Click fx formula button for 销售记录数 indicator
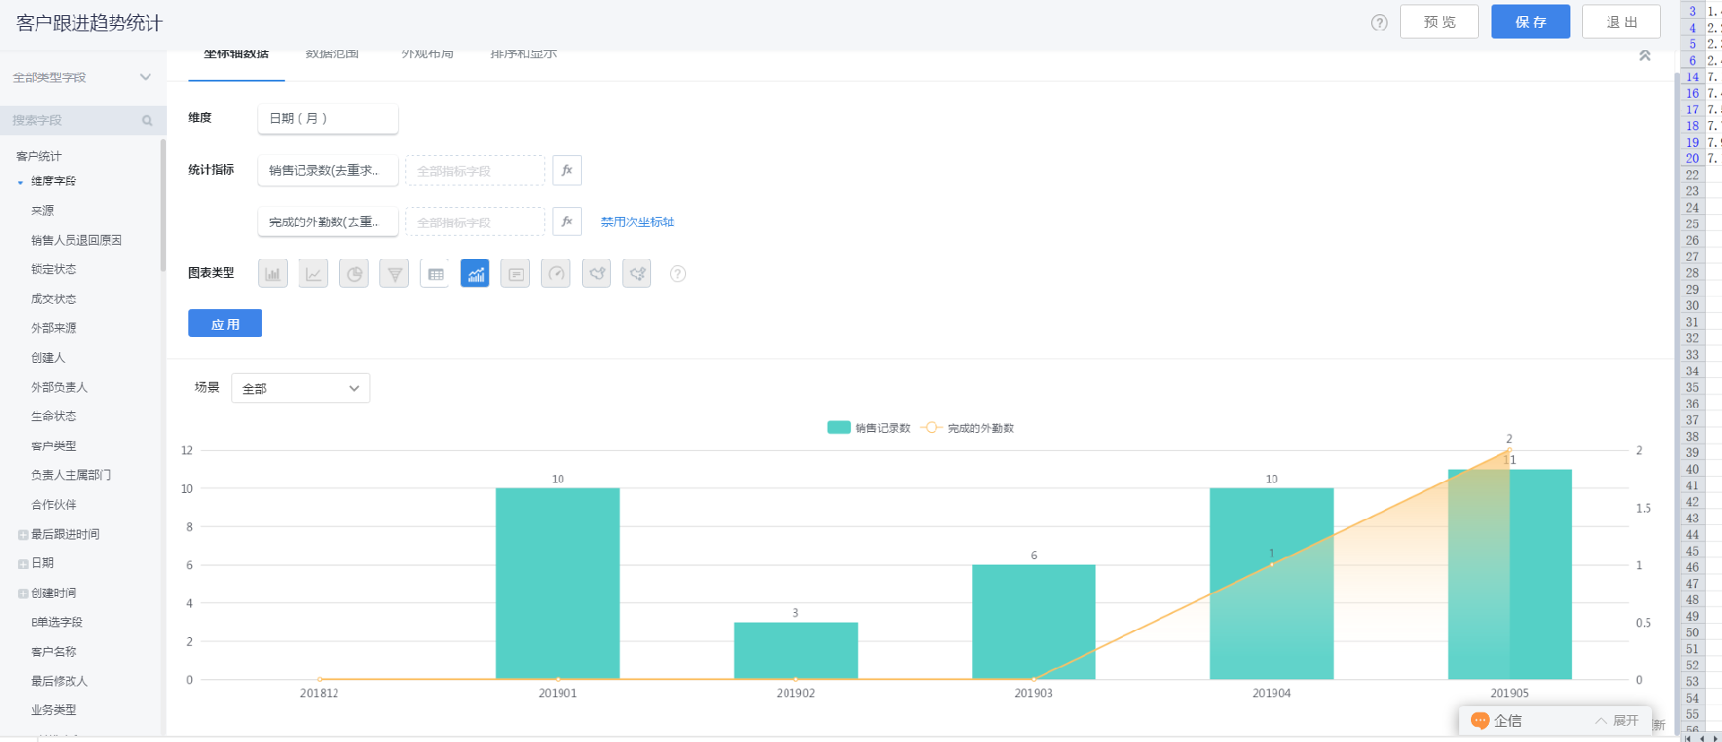The width and height of the screenshot is (1722, 742). [567, 170]
